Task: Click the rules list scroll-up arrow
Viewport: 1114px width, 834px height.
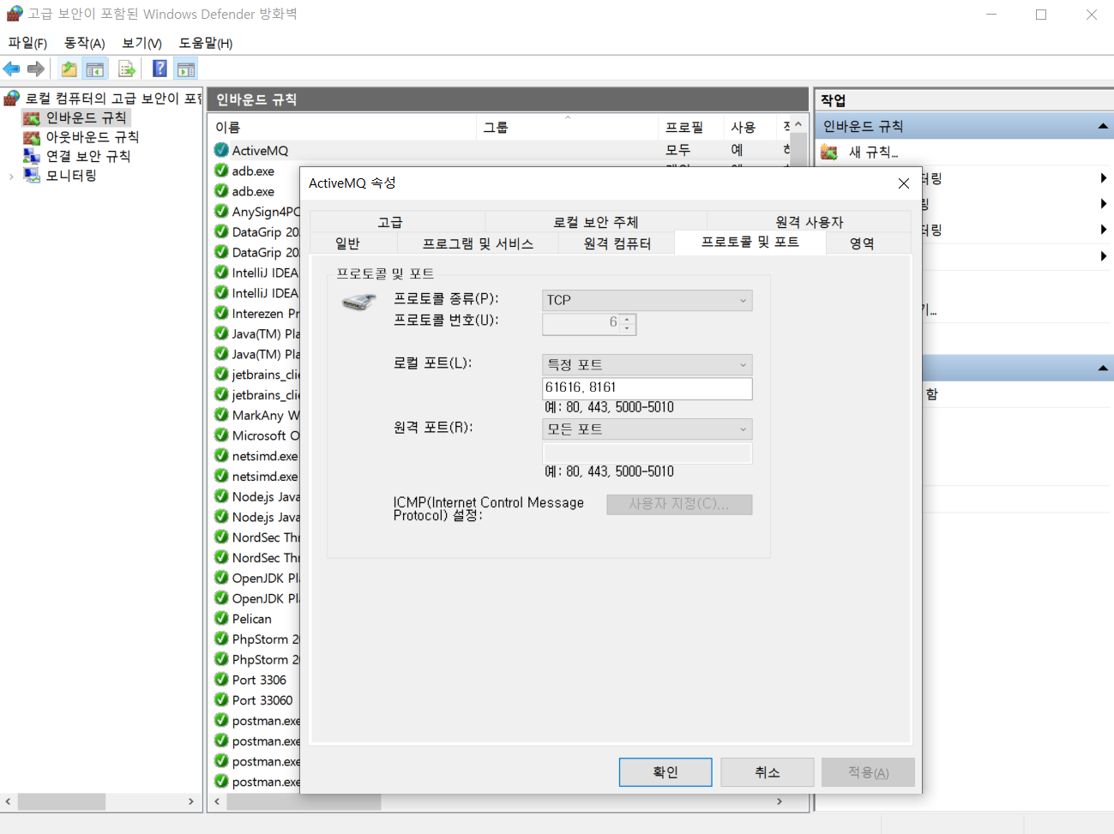Action: (x=798, y=125)
